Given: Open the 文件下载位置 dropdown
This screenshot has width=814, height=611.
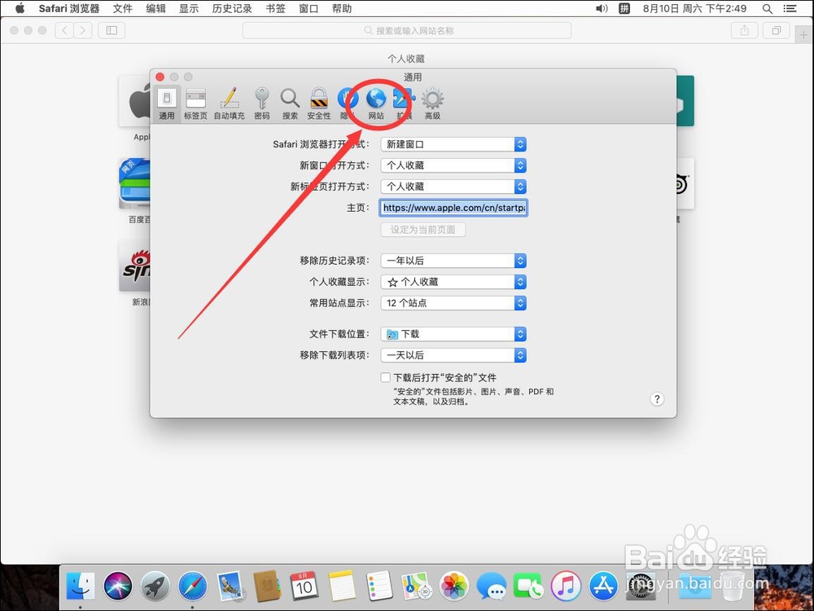Looking at the screenshot, I should (x=453, y=334).
